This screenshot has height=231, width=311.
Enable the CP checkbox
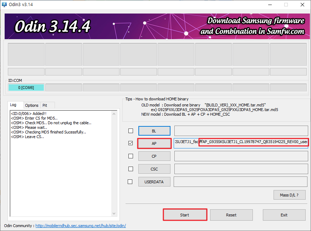(x=131, y=156)
